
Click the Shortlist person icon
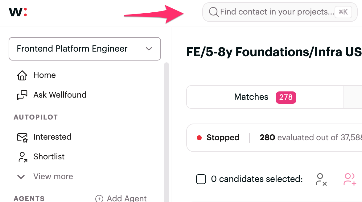click(x=22, y=157)
